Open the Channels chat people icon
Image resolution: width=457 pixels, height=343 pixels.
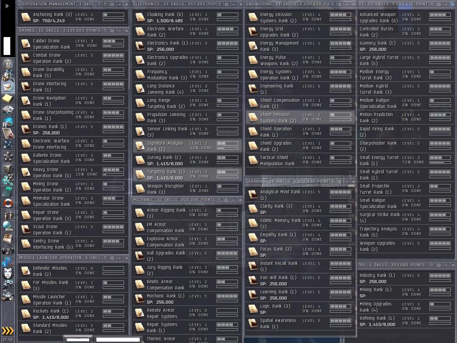point(8,214)
